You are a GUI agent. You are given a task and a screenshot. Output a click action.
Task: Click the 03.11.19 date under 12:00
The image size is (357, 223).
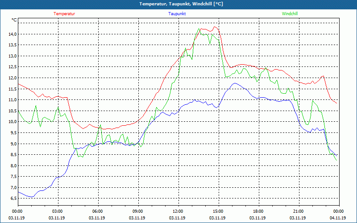click(177, 218)
